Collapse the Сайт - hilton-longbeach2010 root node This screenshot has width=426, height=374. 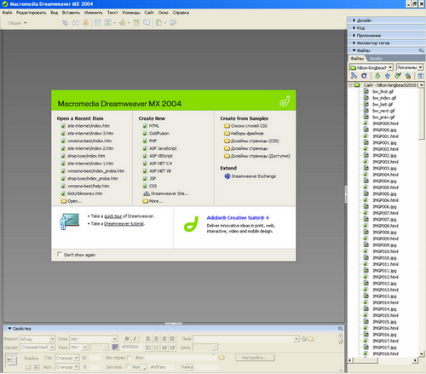(350, 85)
